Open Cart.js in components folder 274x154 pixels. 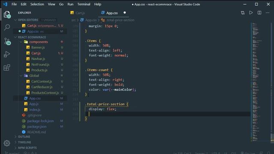(36, 53)
